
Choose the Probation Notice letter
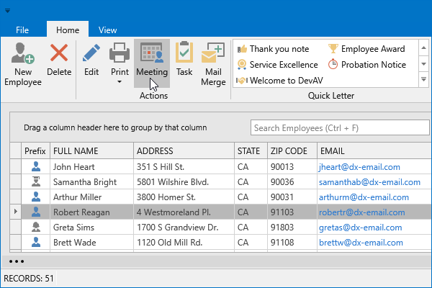click(x=367, y=65)
